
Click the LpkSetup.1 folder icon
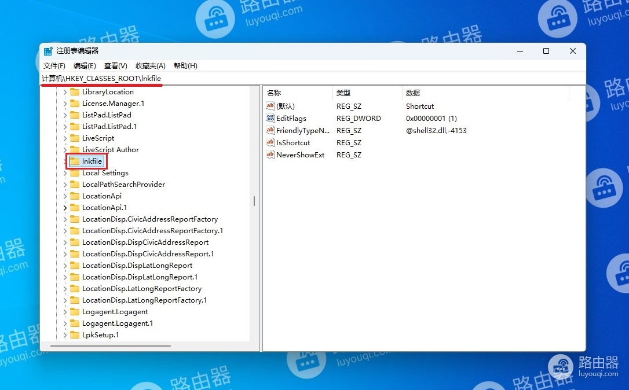[x=75, y=334]
